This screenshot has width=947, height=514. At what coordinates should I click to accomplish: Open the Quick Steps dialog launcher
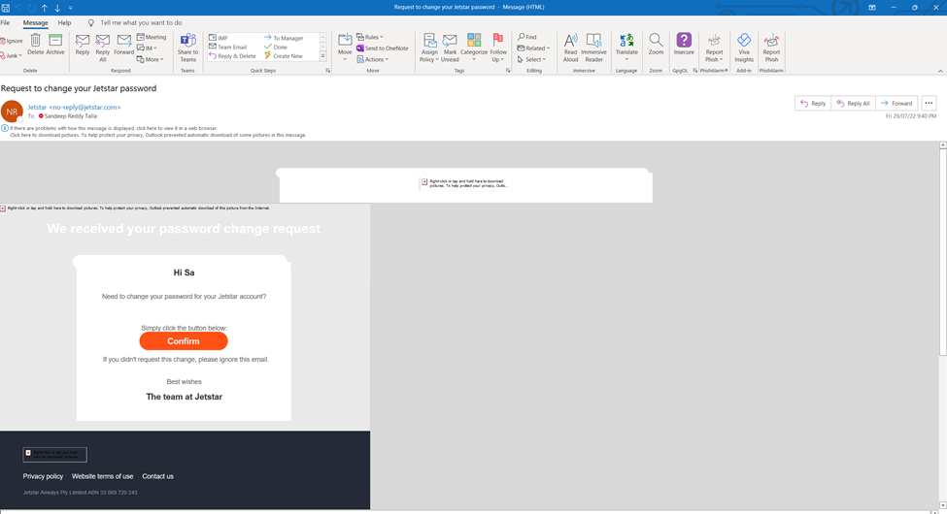[x=328, y=71]
